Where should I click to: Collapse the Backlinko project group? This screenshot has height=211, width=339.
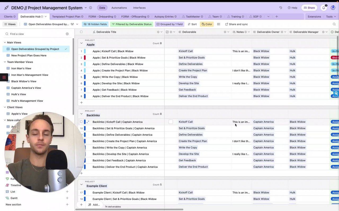point(81,114)
